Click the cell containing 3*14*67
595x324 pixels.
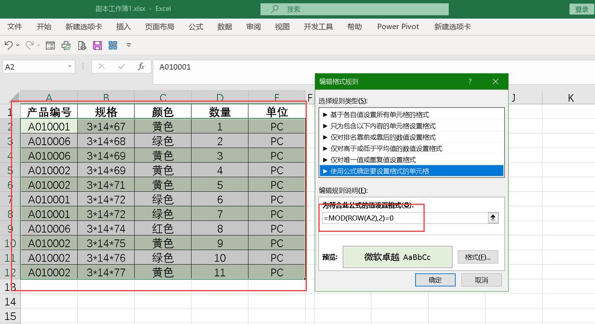pos(106,126)
